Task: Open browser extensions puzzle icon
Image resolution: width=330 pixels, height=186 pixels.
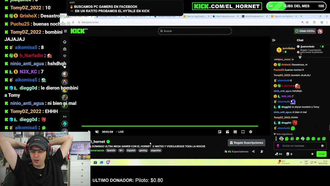Action: pos(314,22)
